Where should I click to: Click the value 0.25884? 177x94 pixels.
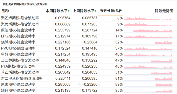point(91,42)
